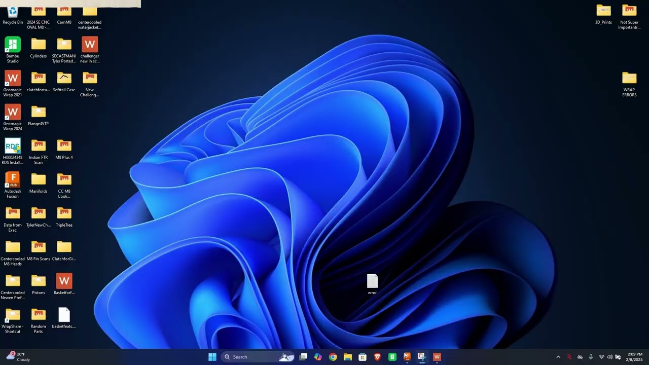Screen dimensions: 649x365
Task: Open File Explorer from the taskbar
Action: point(348,357)
